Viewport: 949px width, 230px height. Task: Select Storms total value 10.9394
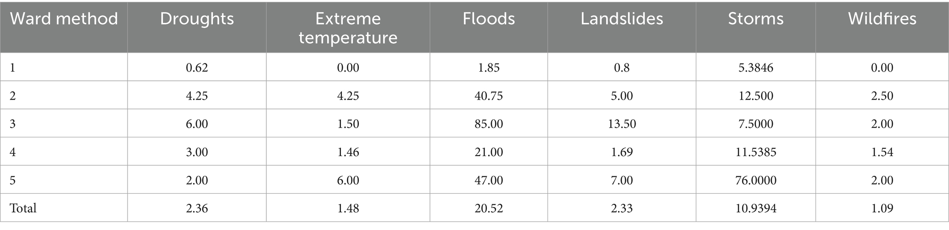coord(756,208)
